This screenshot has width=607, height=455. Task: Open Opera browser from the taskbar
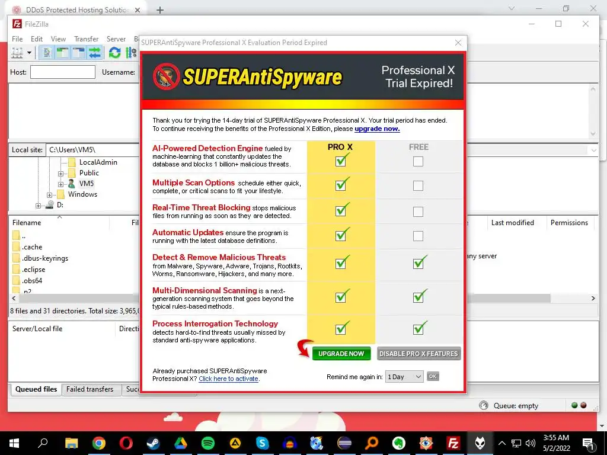(126, 443)
